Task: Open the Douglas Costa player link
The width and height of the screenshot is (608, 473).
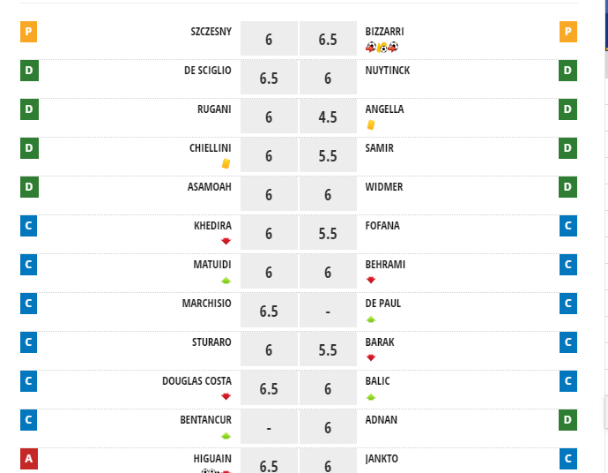Action: (x=196, y=381)
